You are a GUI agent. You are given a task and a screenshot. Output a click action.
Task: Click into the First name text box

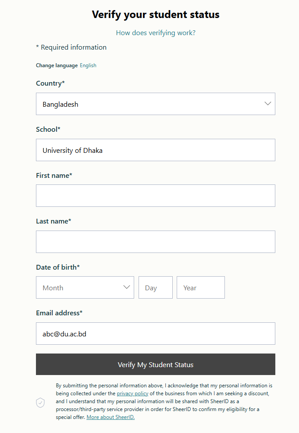pyautogui.click(x=155, y=196)
